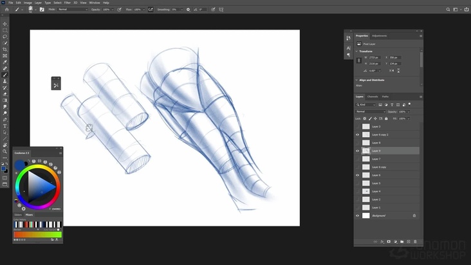This screenshot has height=265, width=471.
Task: Switch to the Channels tab
Action: tap(373, 96)
